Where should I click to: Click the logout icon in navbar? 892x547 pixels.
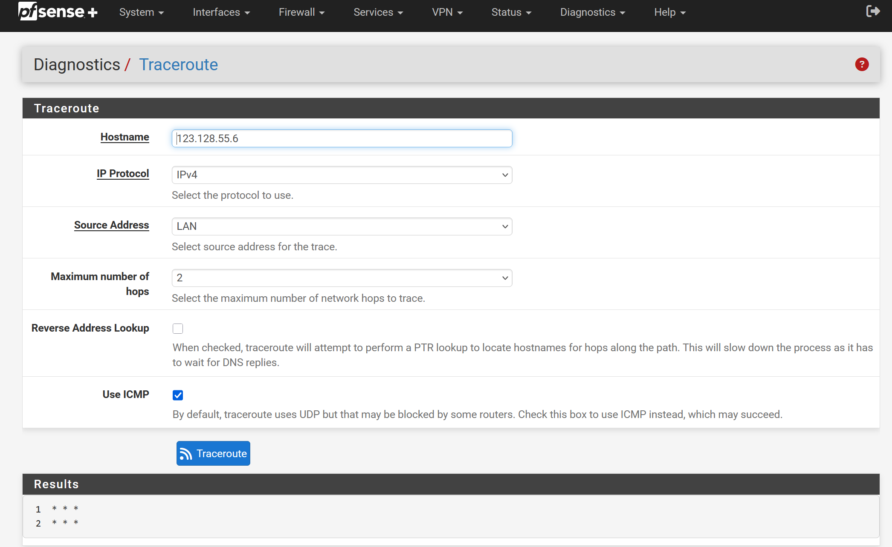click(872, 11)
